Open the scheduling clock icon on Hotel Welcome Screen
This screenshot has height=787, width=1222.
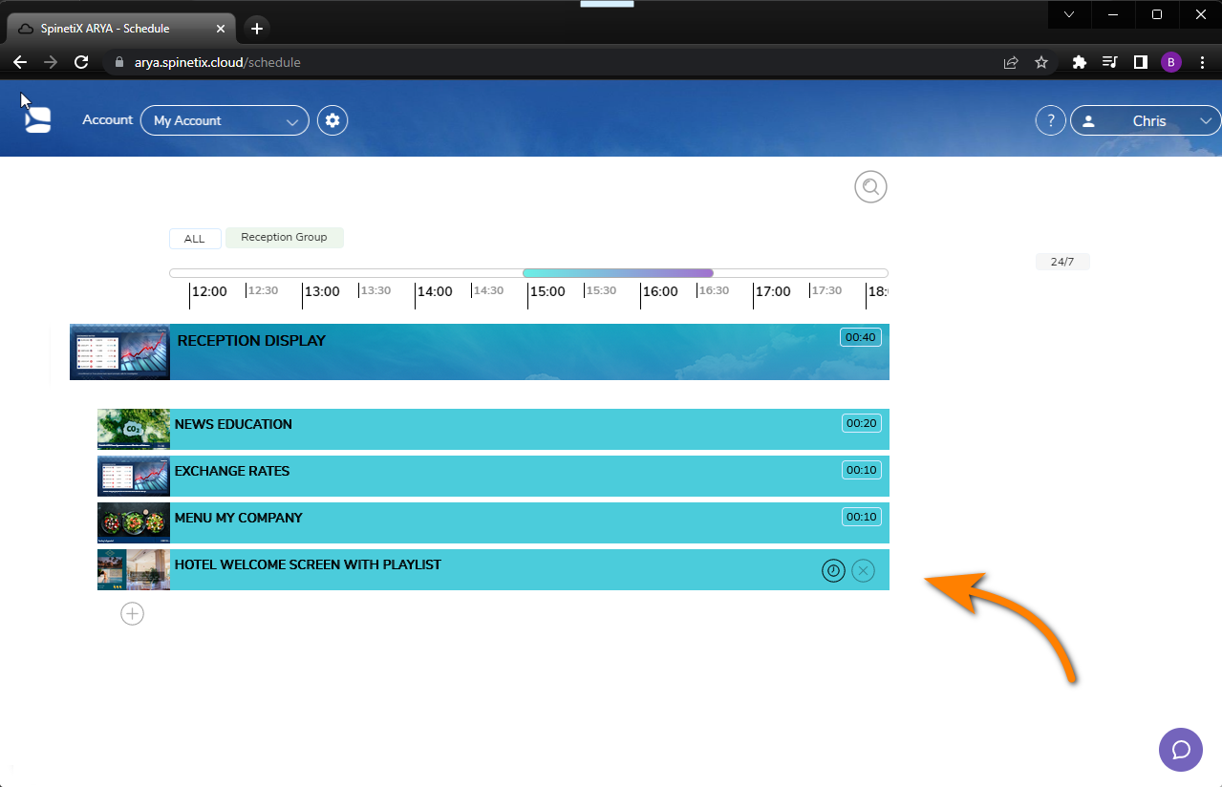pos(833,570)
